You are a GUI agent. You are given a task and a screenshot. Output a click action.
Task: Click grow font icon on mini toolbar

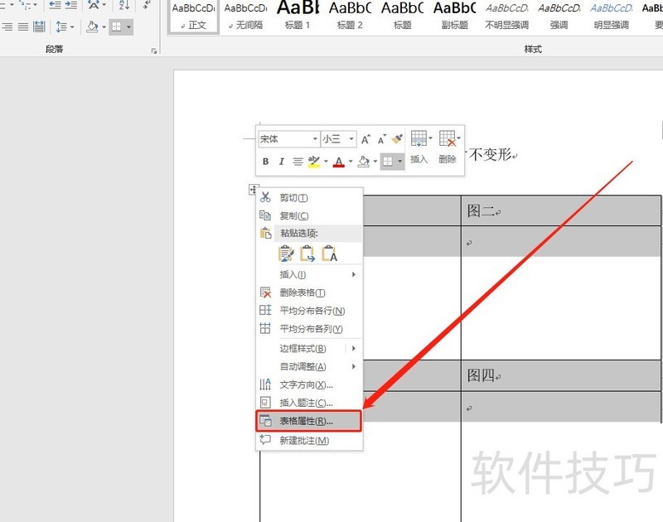pos(365,138)
